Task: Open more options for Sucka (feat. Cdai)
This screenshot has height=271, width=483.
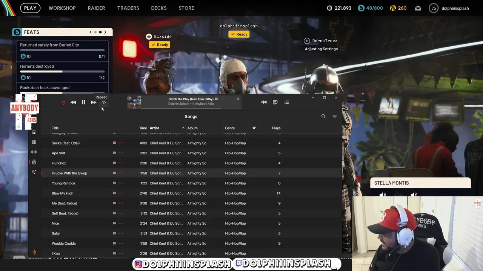Action: coord(121,143)
